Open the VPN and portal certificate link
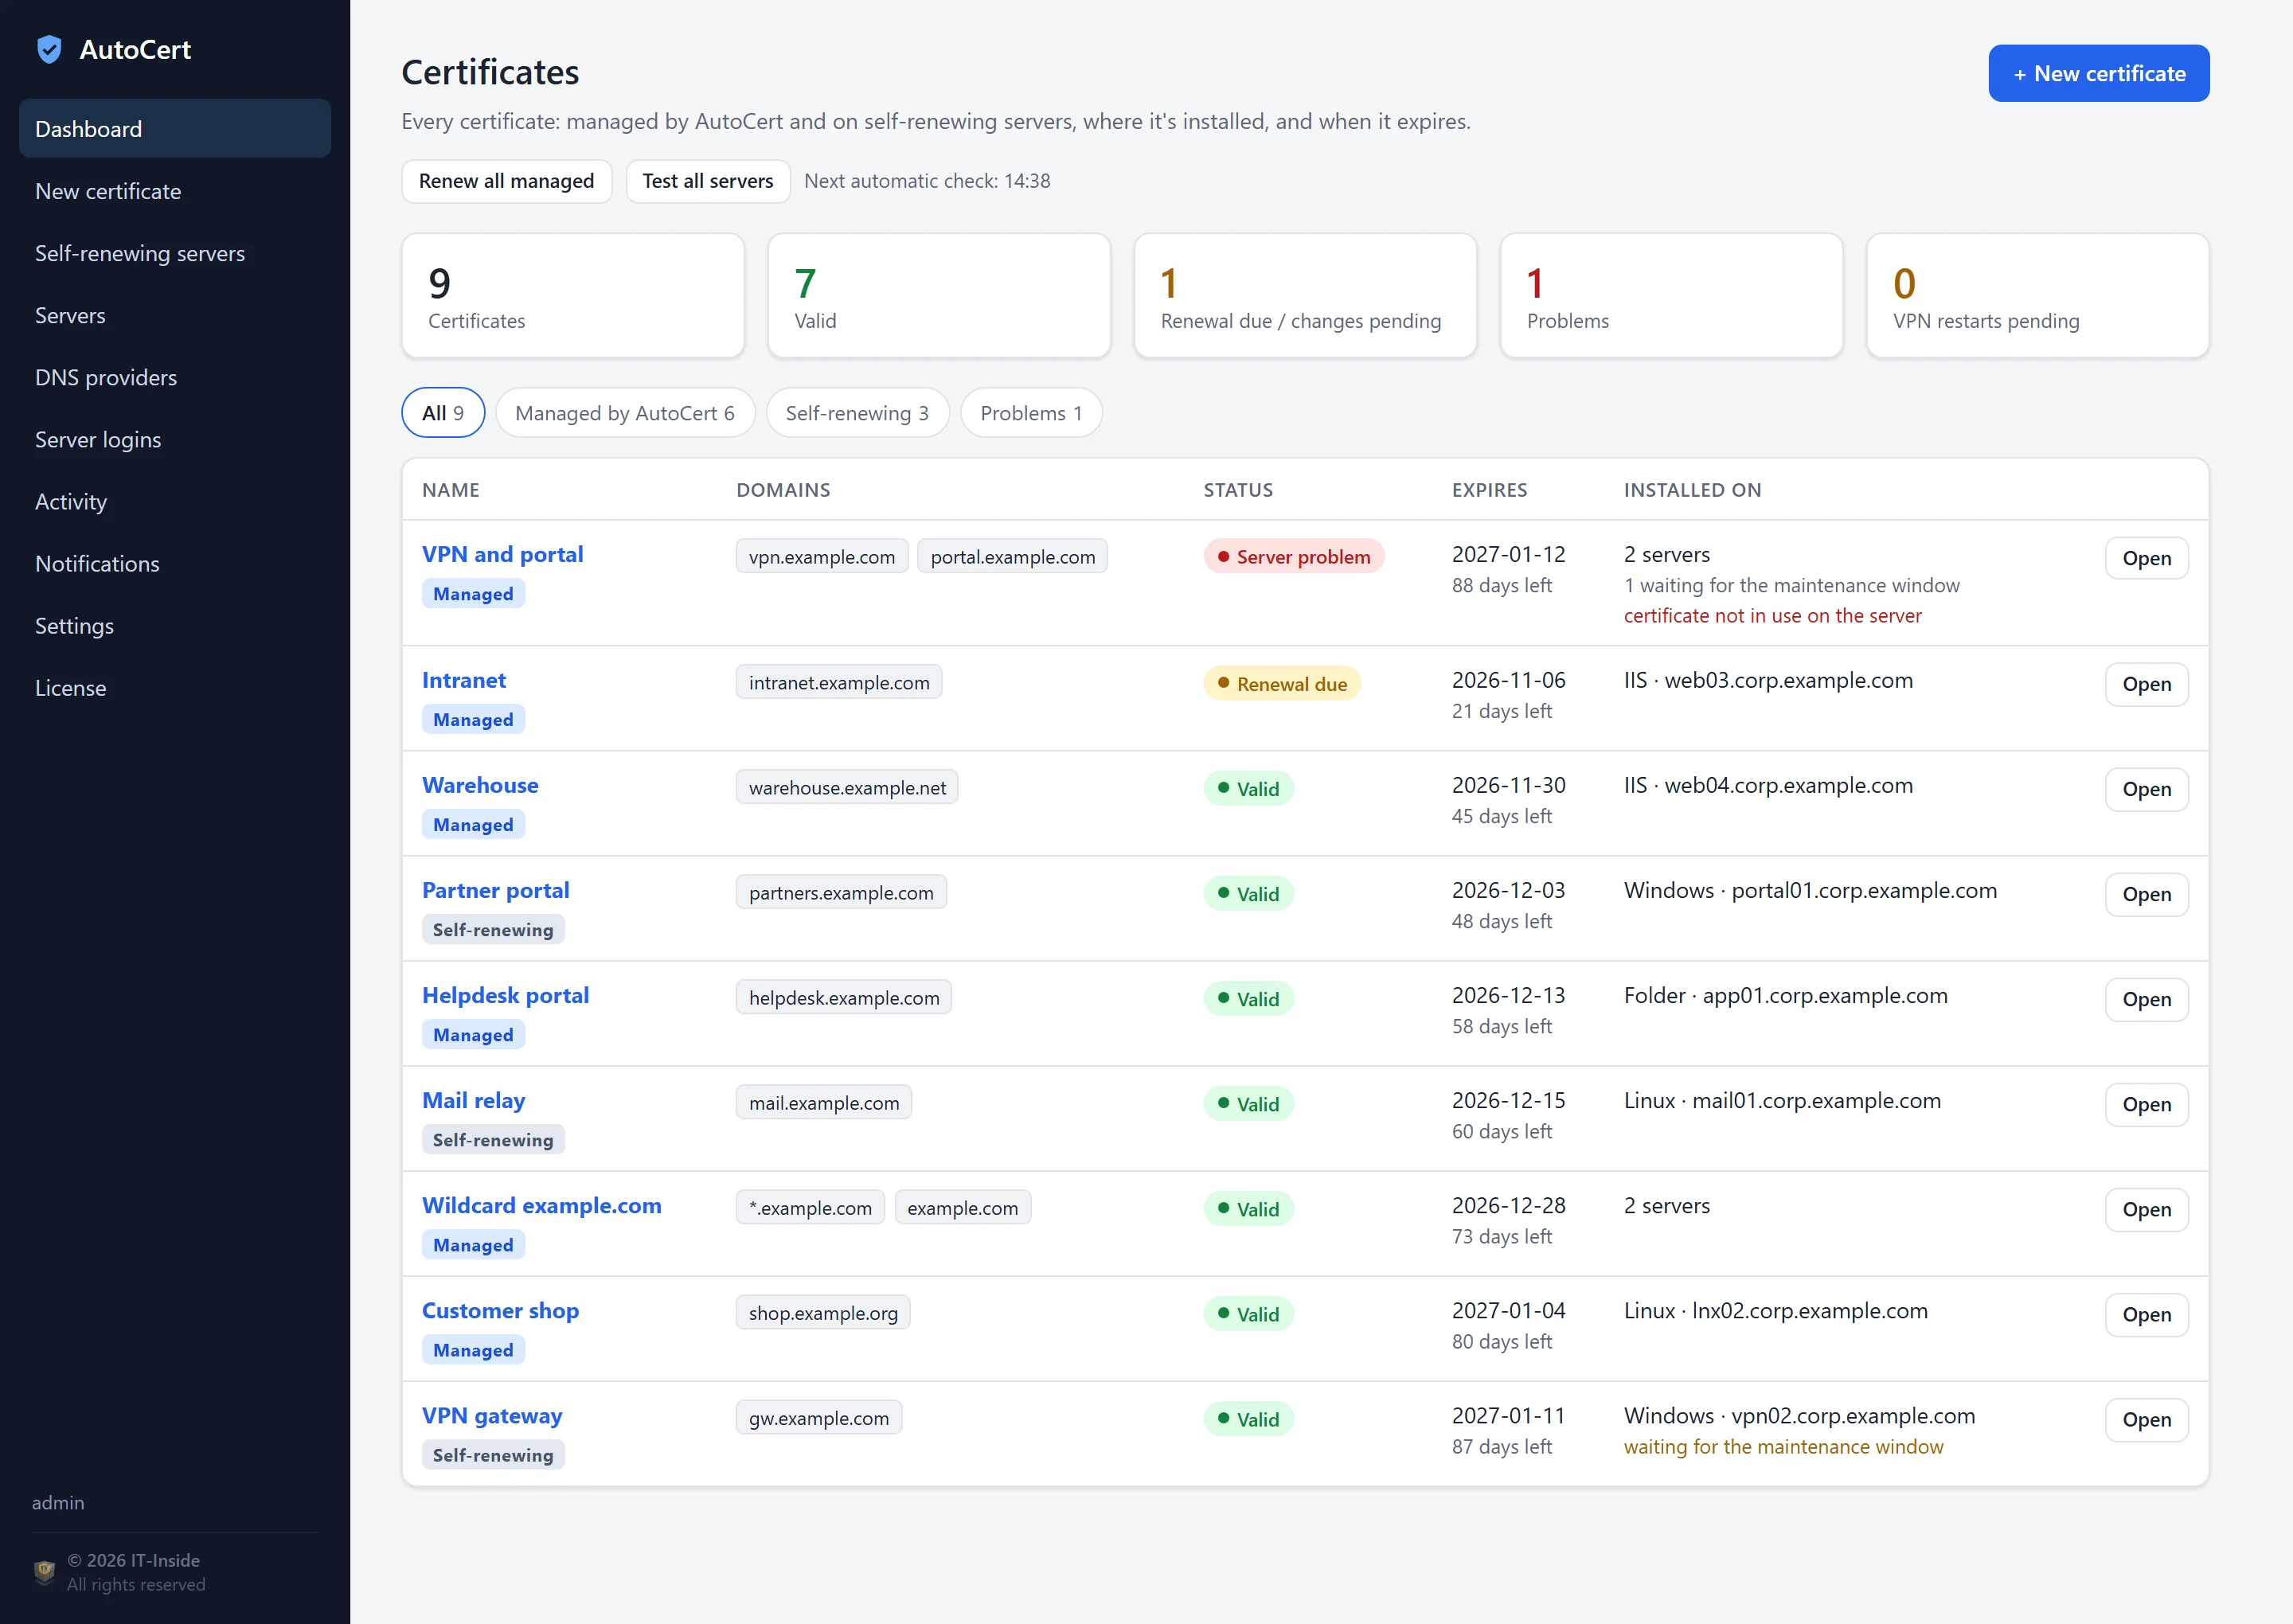Screen dimensions: 2293x1624 click(x=502, y=554)
